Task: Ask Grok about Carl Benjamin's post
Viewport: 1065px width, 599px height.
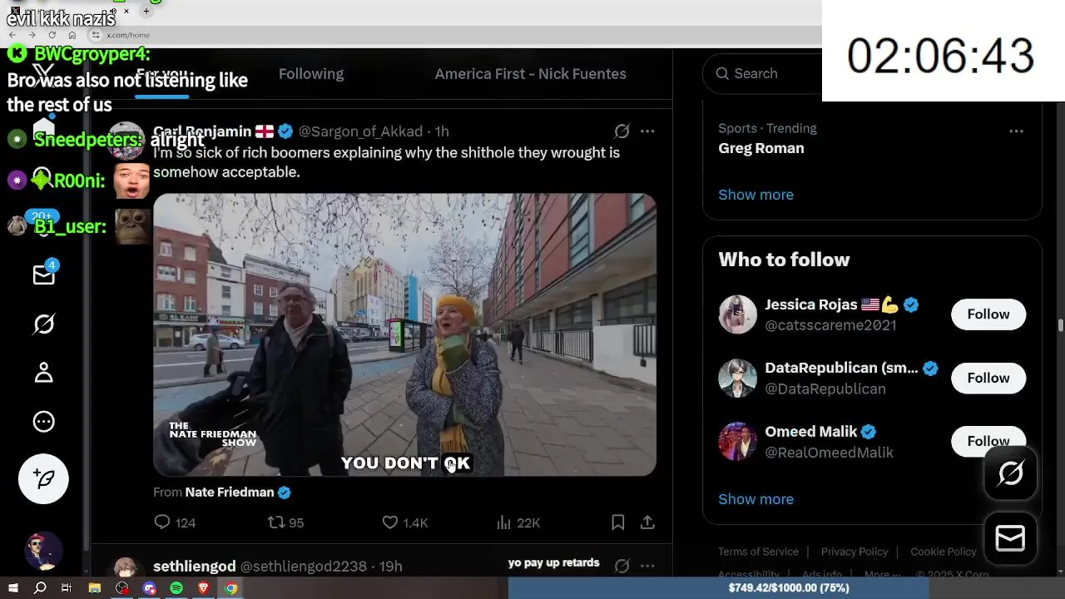Action: point(622,131)
